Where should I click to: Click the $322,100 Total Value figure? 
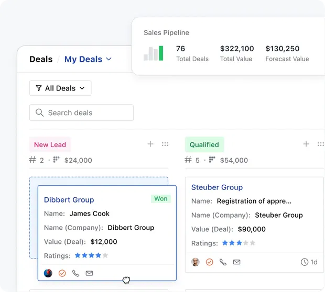pos(237,49)
